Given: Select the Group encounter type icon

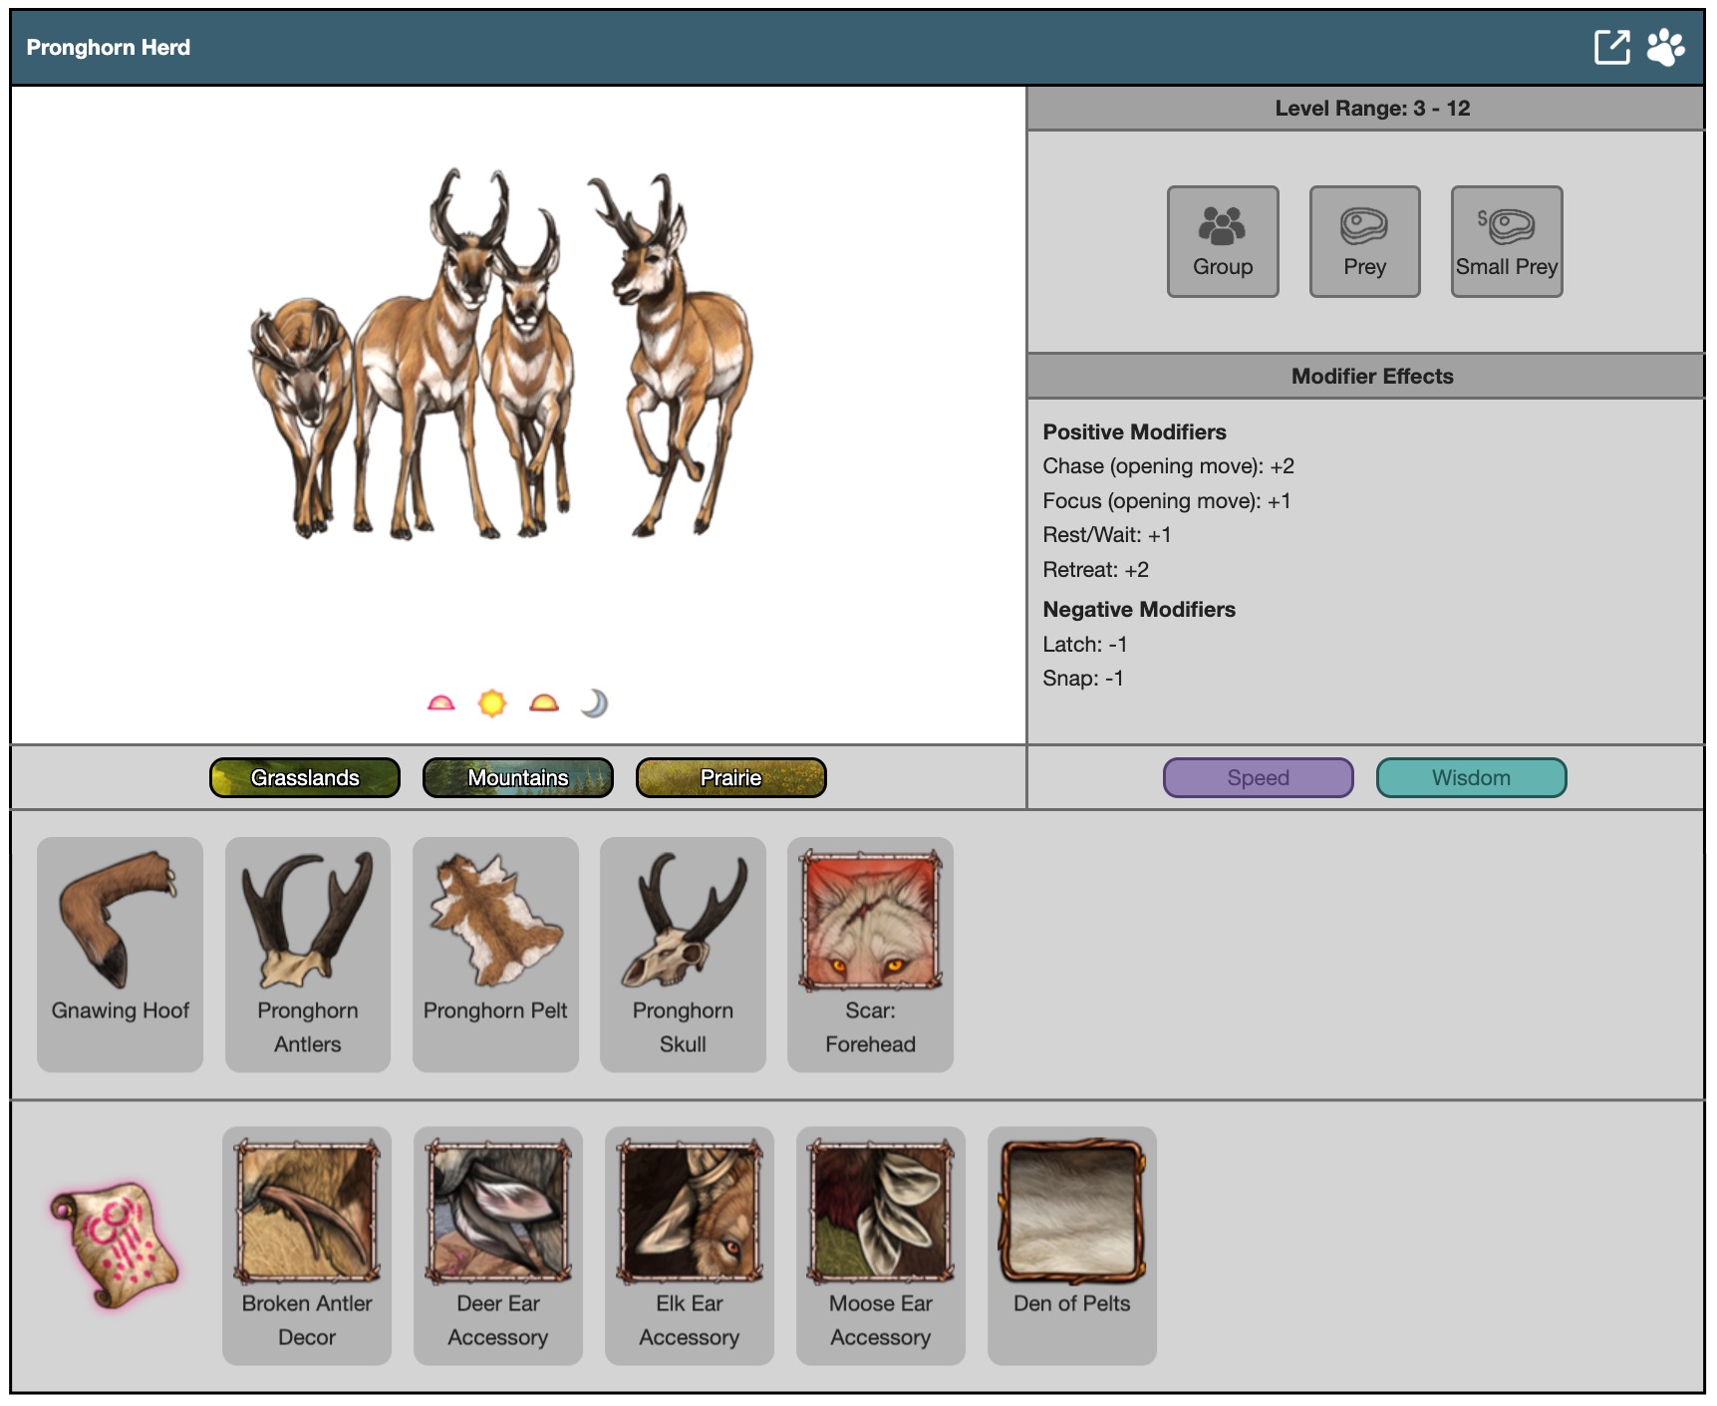Looking at the screenshot, I should (x=1222, y=241).
